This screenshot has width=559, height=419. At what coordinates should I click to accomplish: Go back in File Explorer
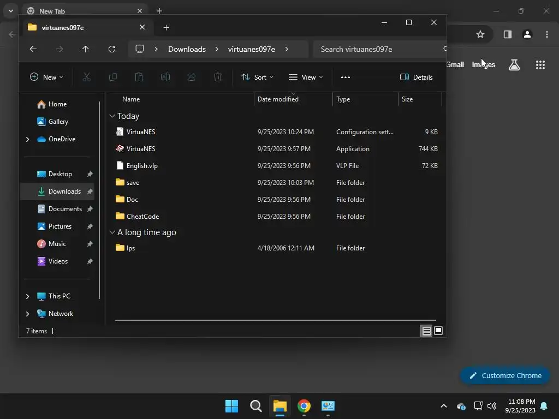point(33,49)
